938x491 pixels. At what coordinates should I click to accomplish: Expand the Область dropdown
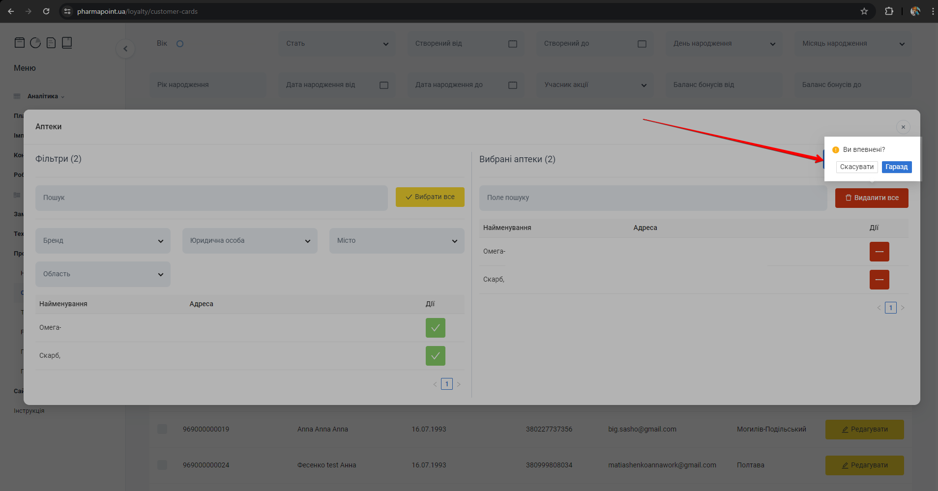(103, 274)
